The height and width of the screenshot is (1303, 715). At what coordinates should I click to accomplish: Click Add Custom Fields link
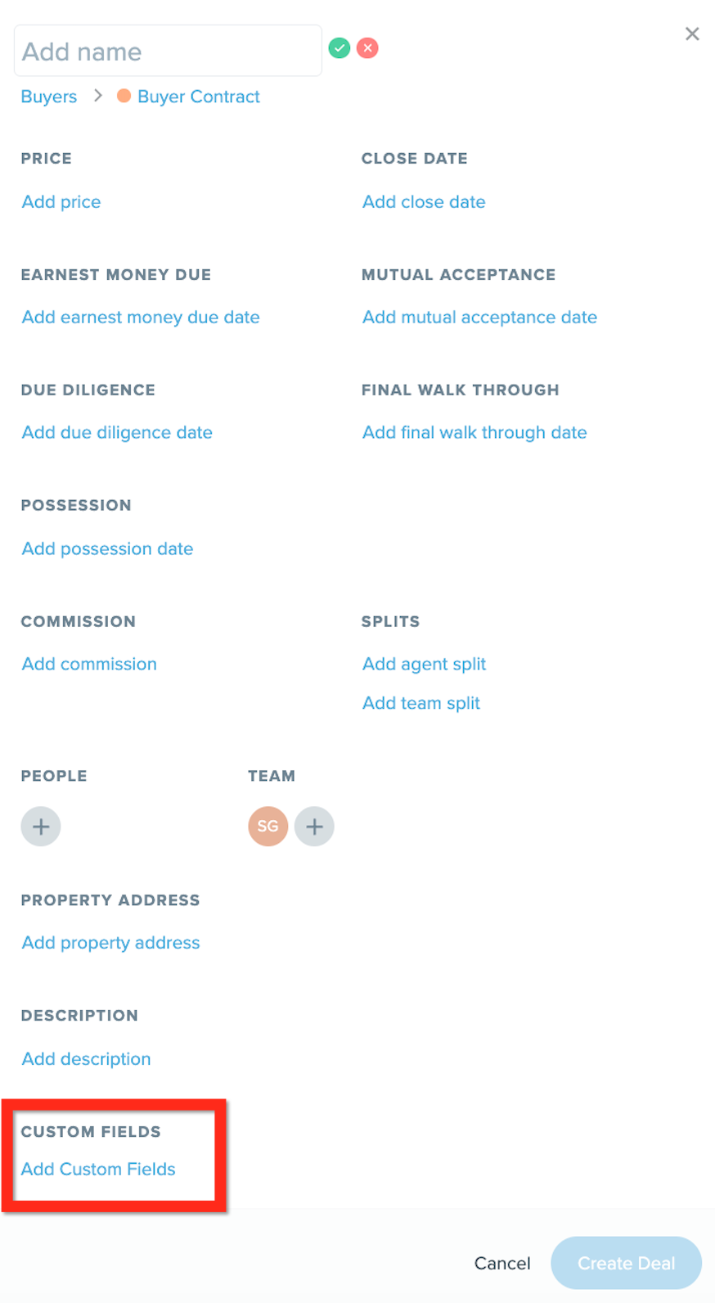point(98,1169)
